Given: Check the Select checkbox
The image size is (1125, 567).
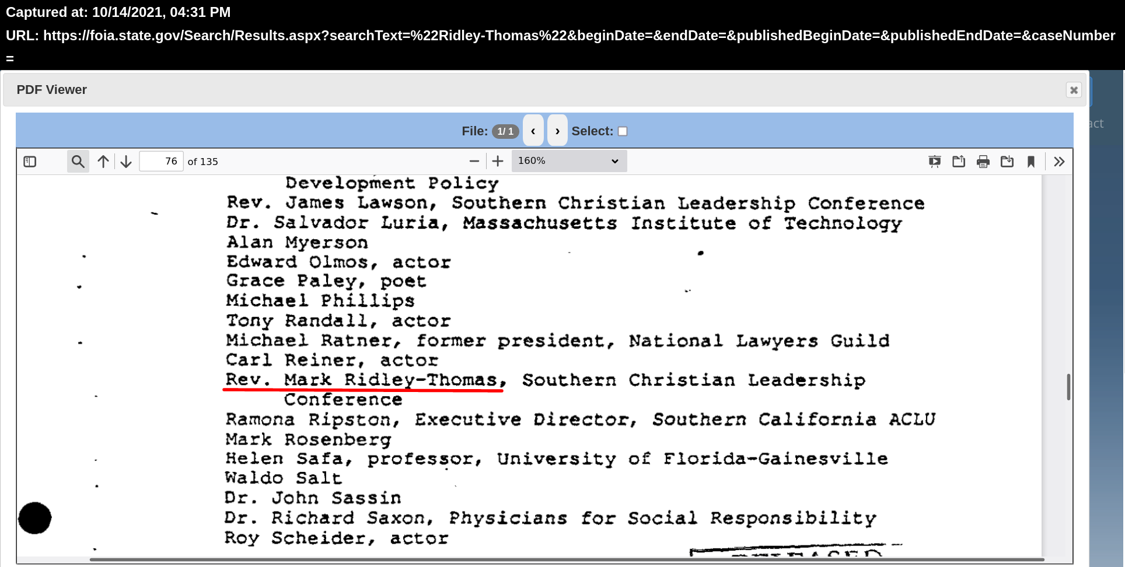Looking at the screenshot, I should 623,131.
